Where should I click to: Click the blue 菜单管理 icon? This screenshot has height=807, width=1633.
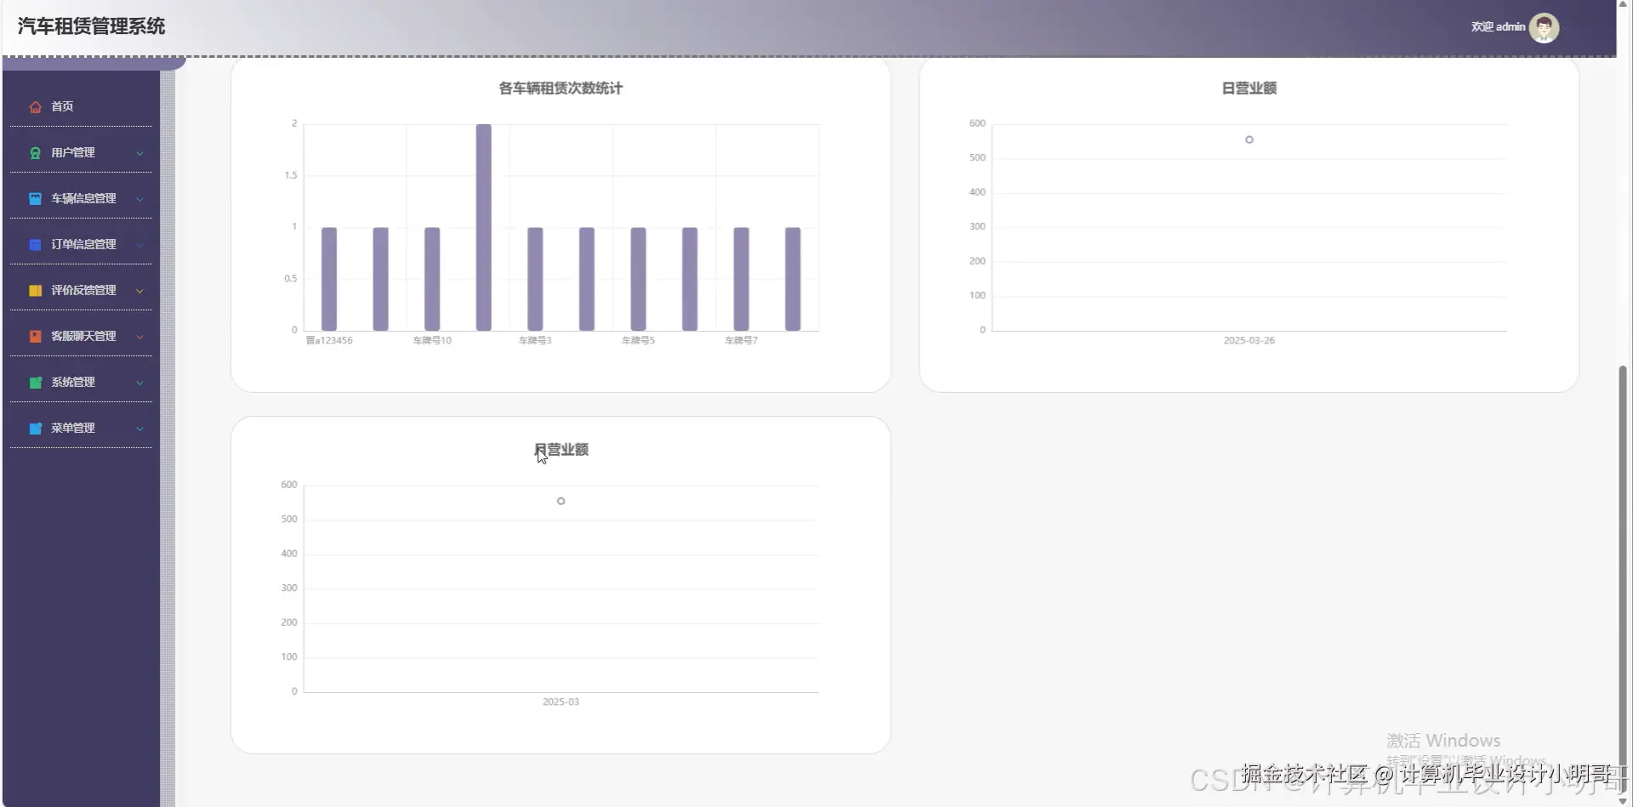pos(35,428)
